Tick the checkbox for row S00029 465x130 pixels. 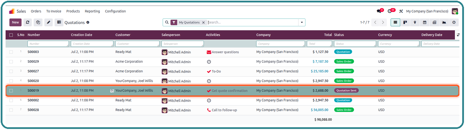(11, 62)
